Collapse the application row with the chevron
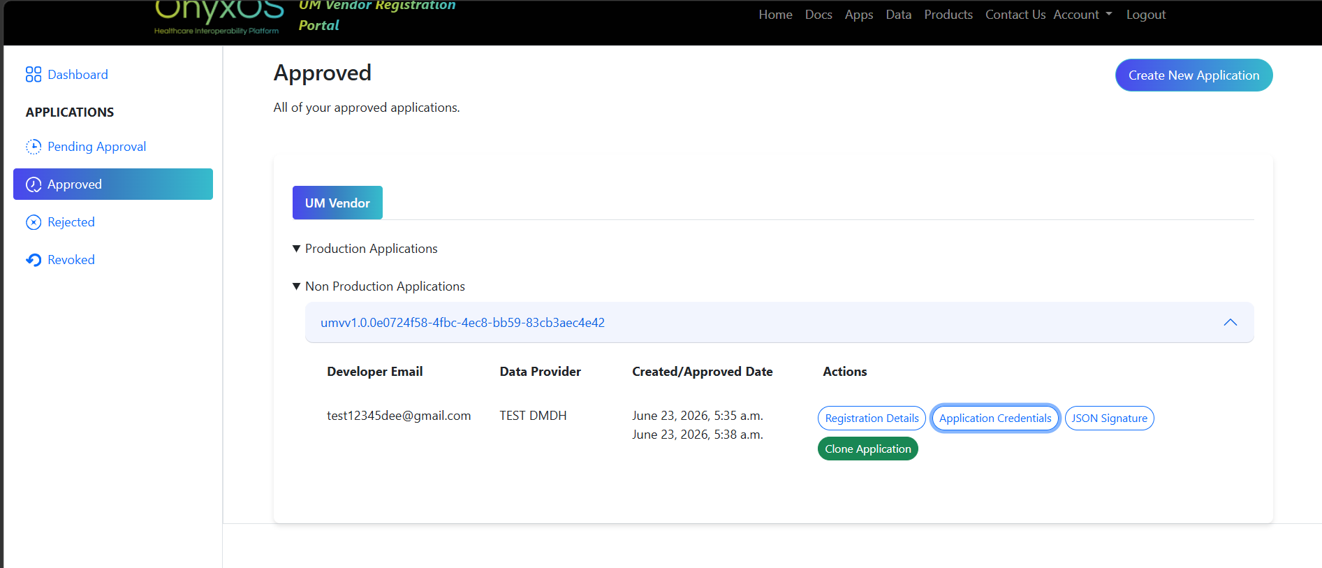This screenshot has height=568, width=1322. click(1231, 323)
